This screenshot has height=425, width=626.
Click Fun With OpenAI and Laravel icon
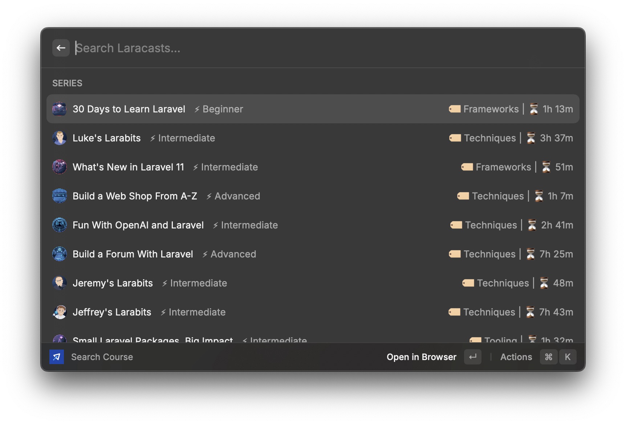click(x=60, y=225)
